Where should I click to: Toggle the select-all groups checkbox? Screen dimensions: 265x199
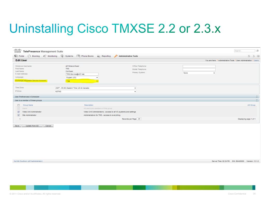(19, 105)
